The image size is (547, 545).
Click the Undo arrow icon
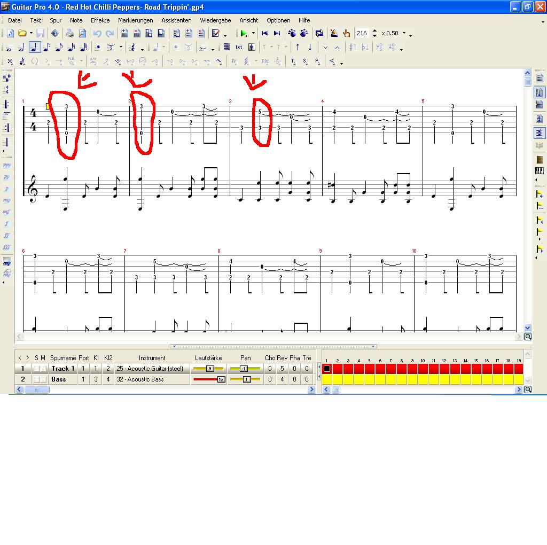[x=97, y=33]
